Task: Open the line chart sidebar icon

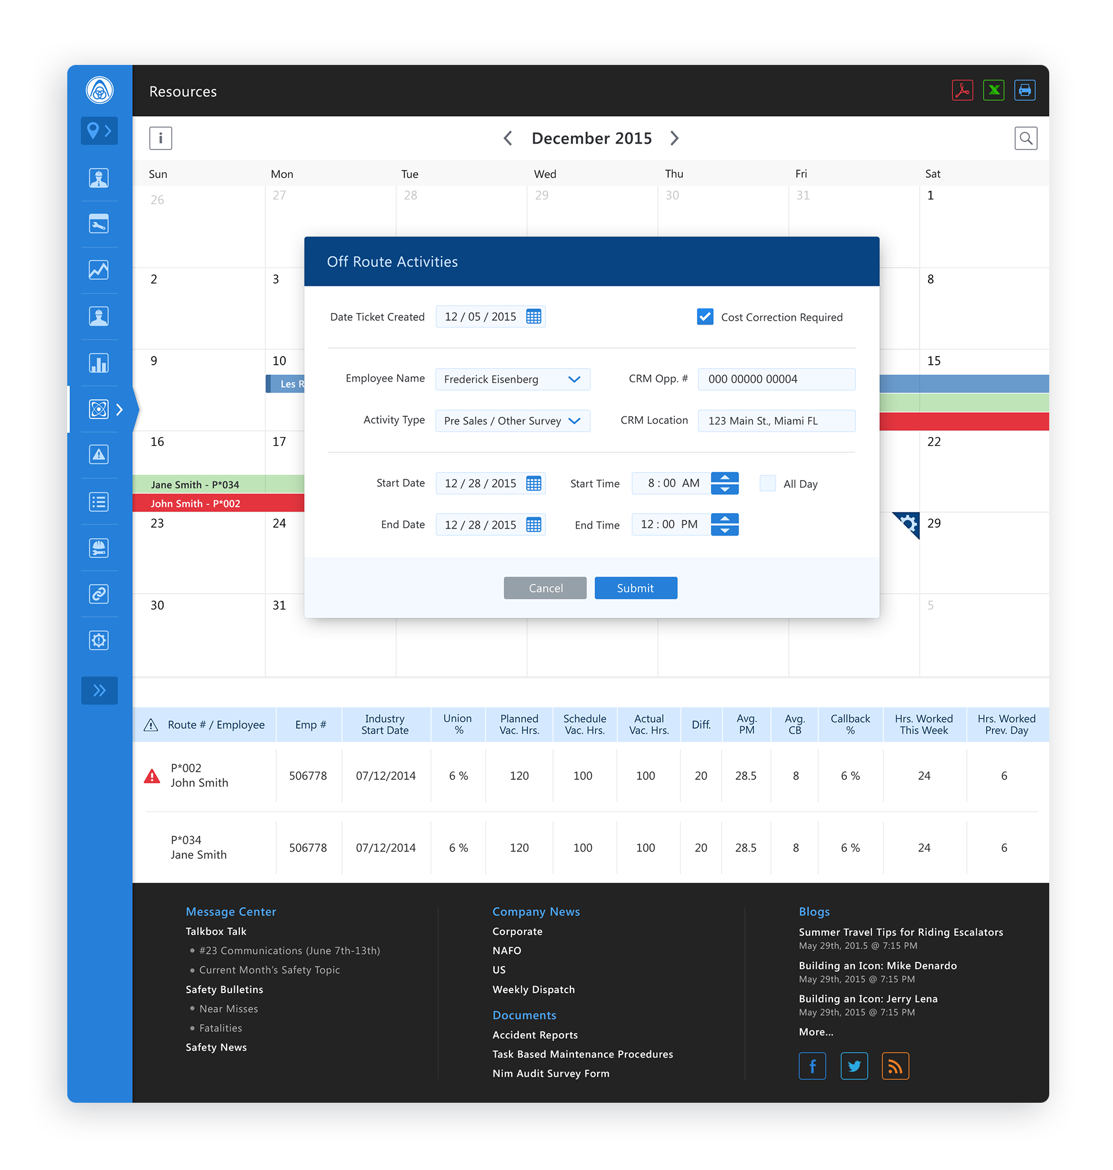Action: [99, 270]
